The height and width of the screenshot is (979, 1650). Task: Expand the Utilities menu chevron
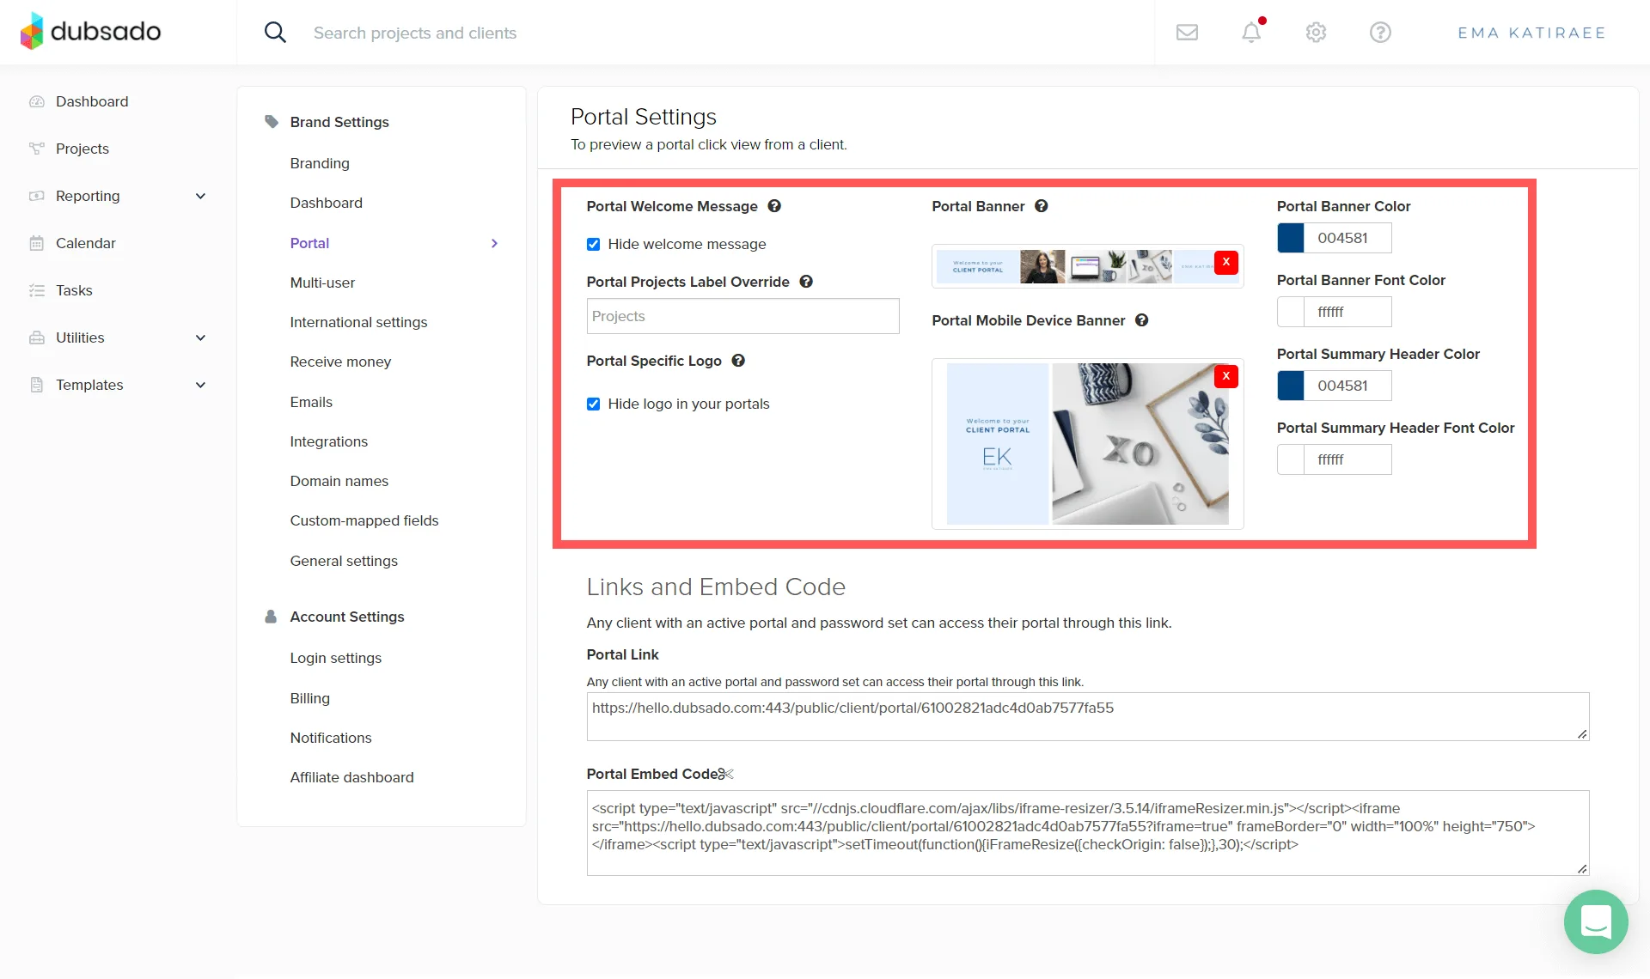pyautogui.click(x=200, y=337)
